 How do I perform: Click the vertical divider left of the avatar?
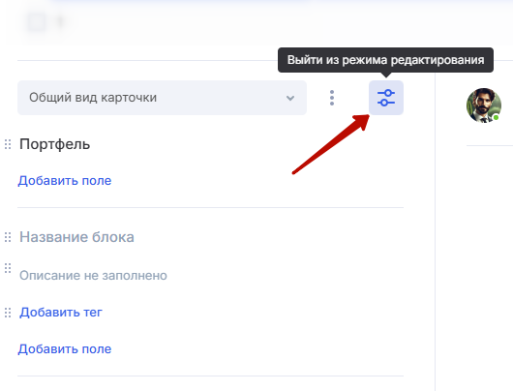tap(436, 229)
